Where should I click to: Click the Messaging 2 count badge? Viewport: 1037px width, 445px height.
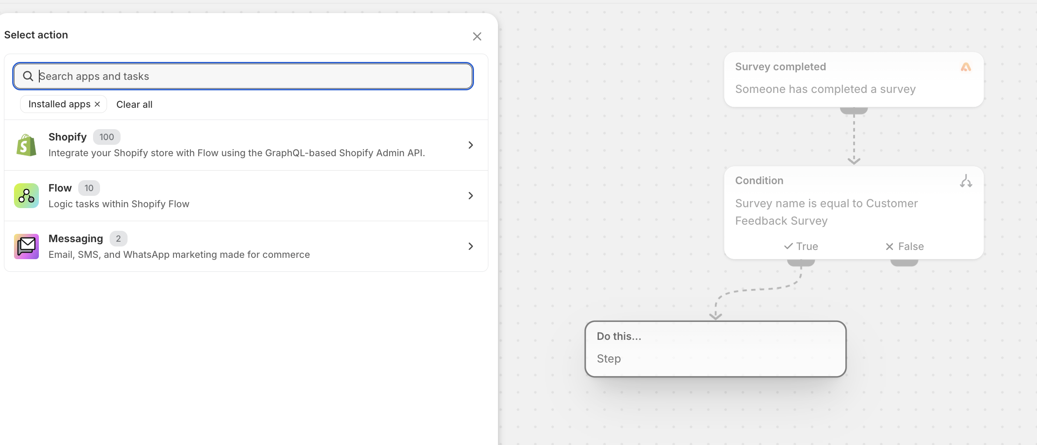118,239
